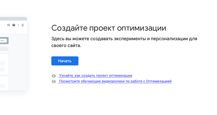Click the blue Начать button
The height and width of the screenshot is (115, 217).
[x=65, y=61]
